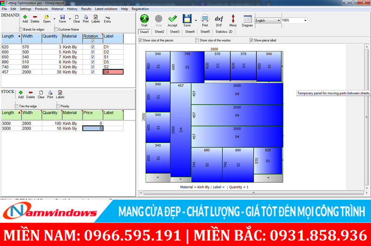Click the green Start optimization icon
The image size is (371, 246).
tap(144, 18)
